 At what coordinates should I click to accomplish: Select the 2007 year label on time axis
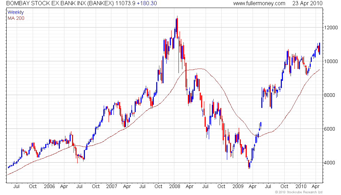(x=112, y=186)
